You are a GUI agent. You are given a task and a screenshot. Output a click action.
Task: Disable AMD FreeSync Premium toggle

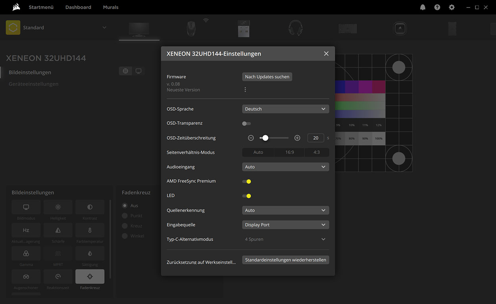click(x=246, y=181)
